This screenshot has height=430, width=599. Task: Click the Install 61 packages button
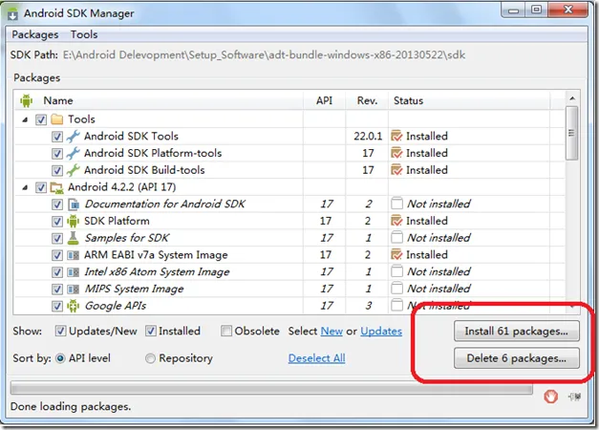pyautogui.click(x=516, y=332)
